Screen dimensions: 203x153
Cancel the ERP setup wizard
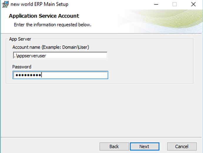182,147
